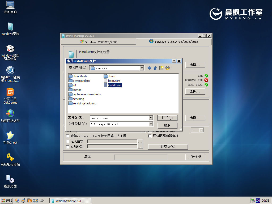
Task: Select the dlmanifests folder
Action: [x=78, y=76]
